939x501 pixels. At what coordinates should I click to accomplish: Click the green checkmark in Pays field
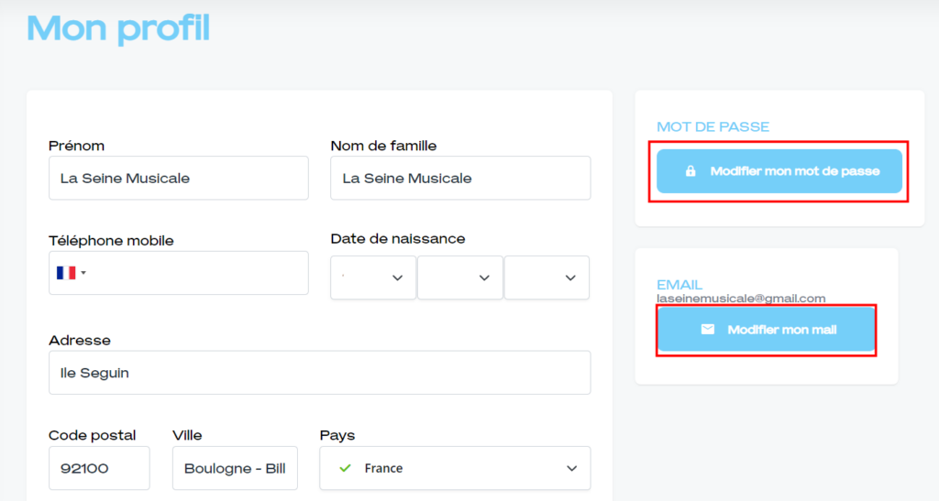pos(345,468)
